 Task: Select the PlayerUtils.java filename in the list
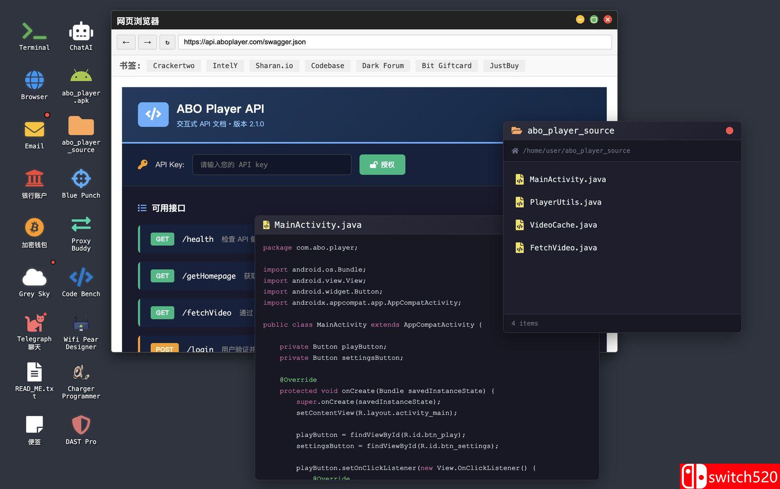[566, 202]
